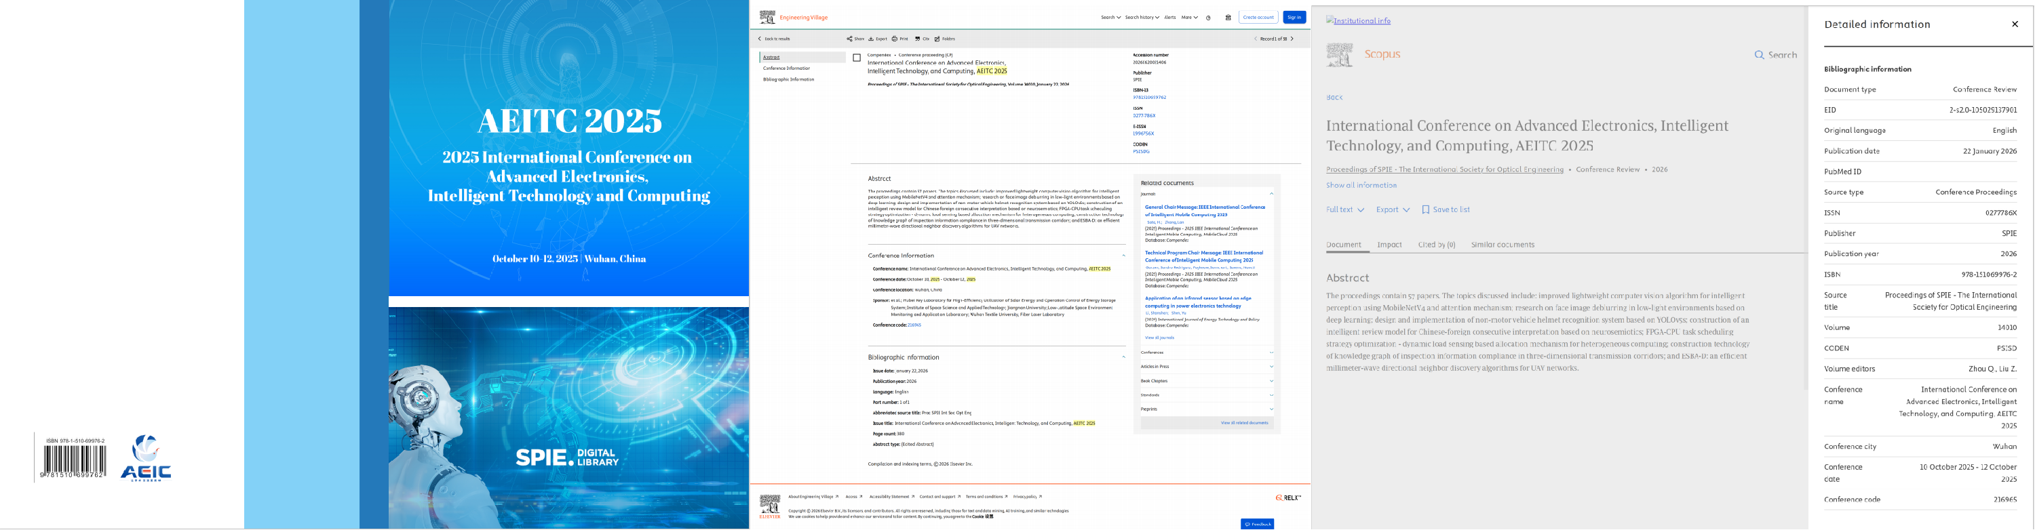
Task: Select the record checkbox beside the conference title
Action: point(856,58)
